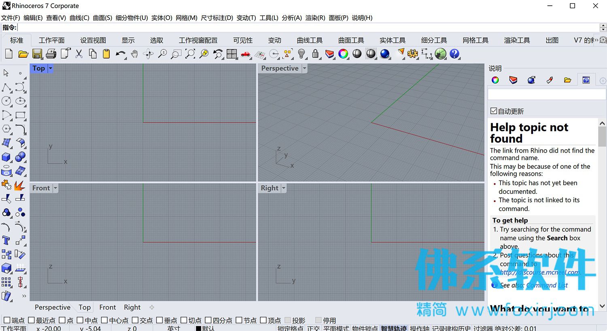Click the Explode tool icon
Image resolution: width=607 pixels, height=331 pixels.
click(x=20, y=185)
